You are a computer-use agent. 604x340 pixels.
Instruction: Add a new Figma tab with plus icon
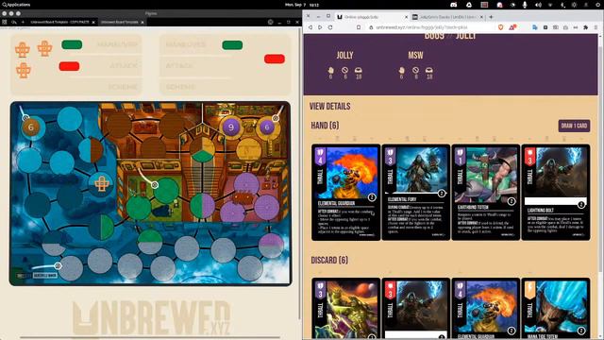(x=23, y=22)
